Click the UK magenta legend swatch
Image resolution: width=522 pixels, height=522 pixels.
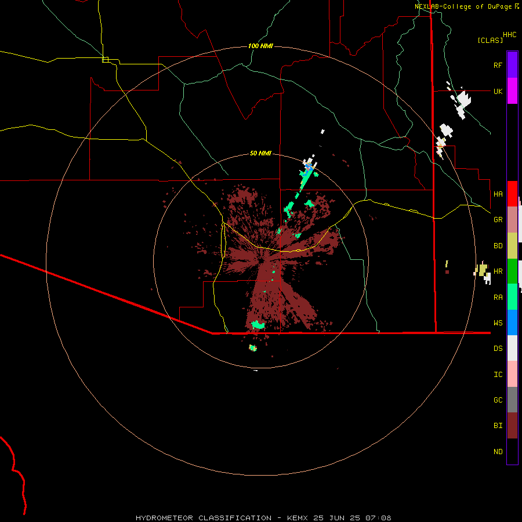[512, 91]
